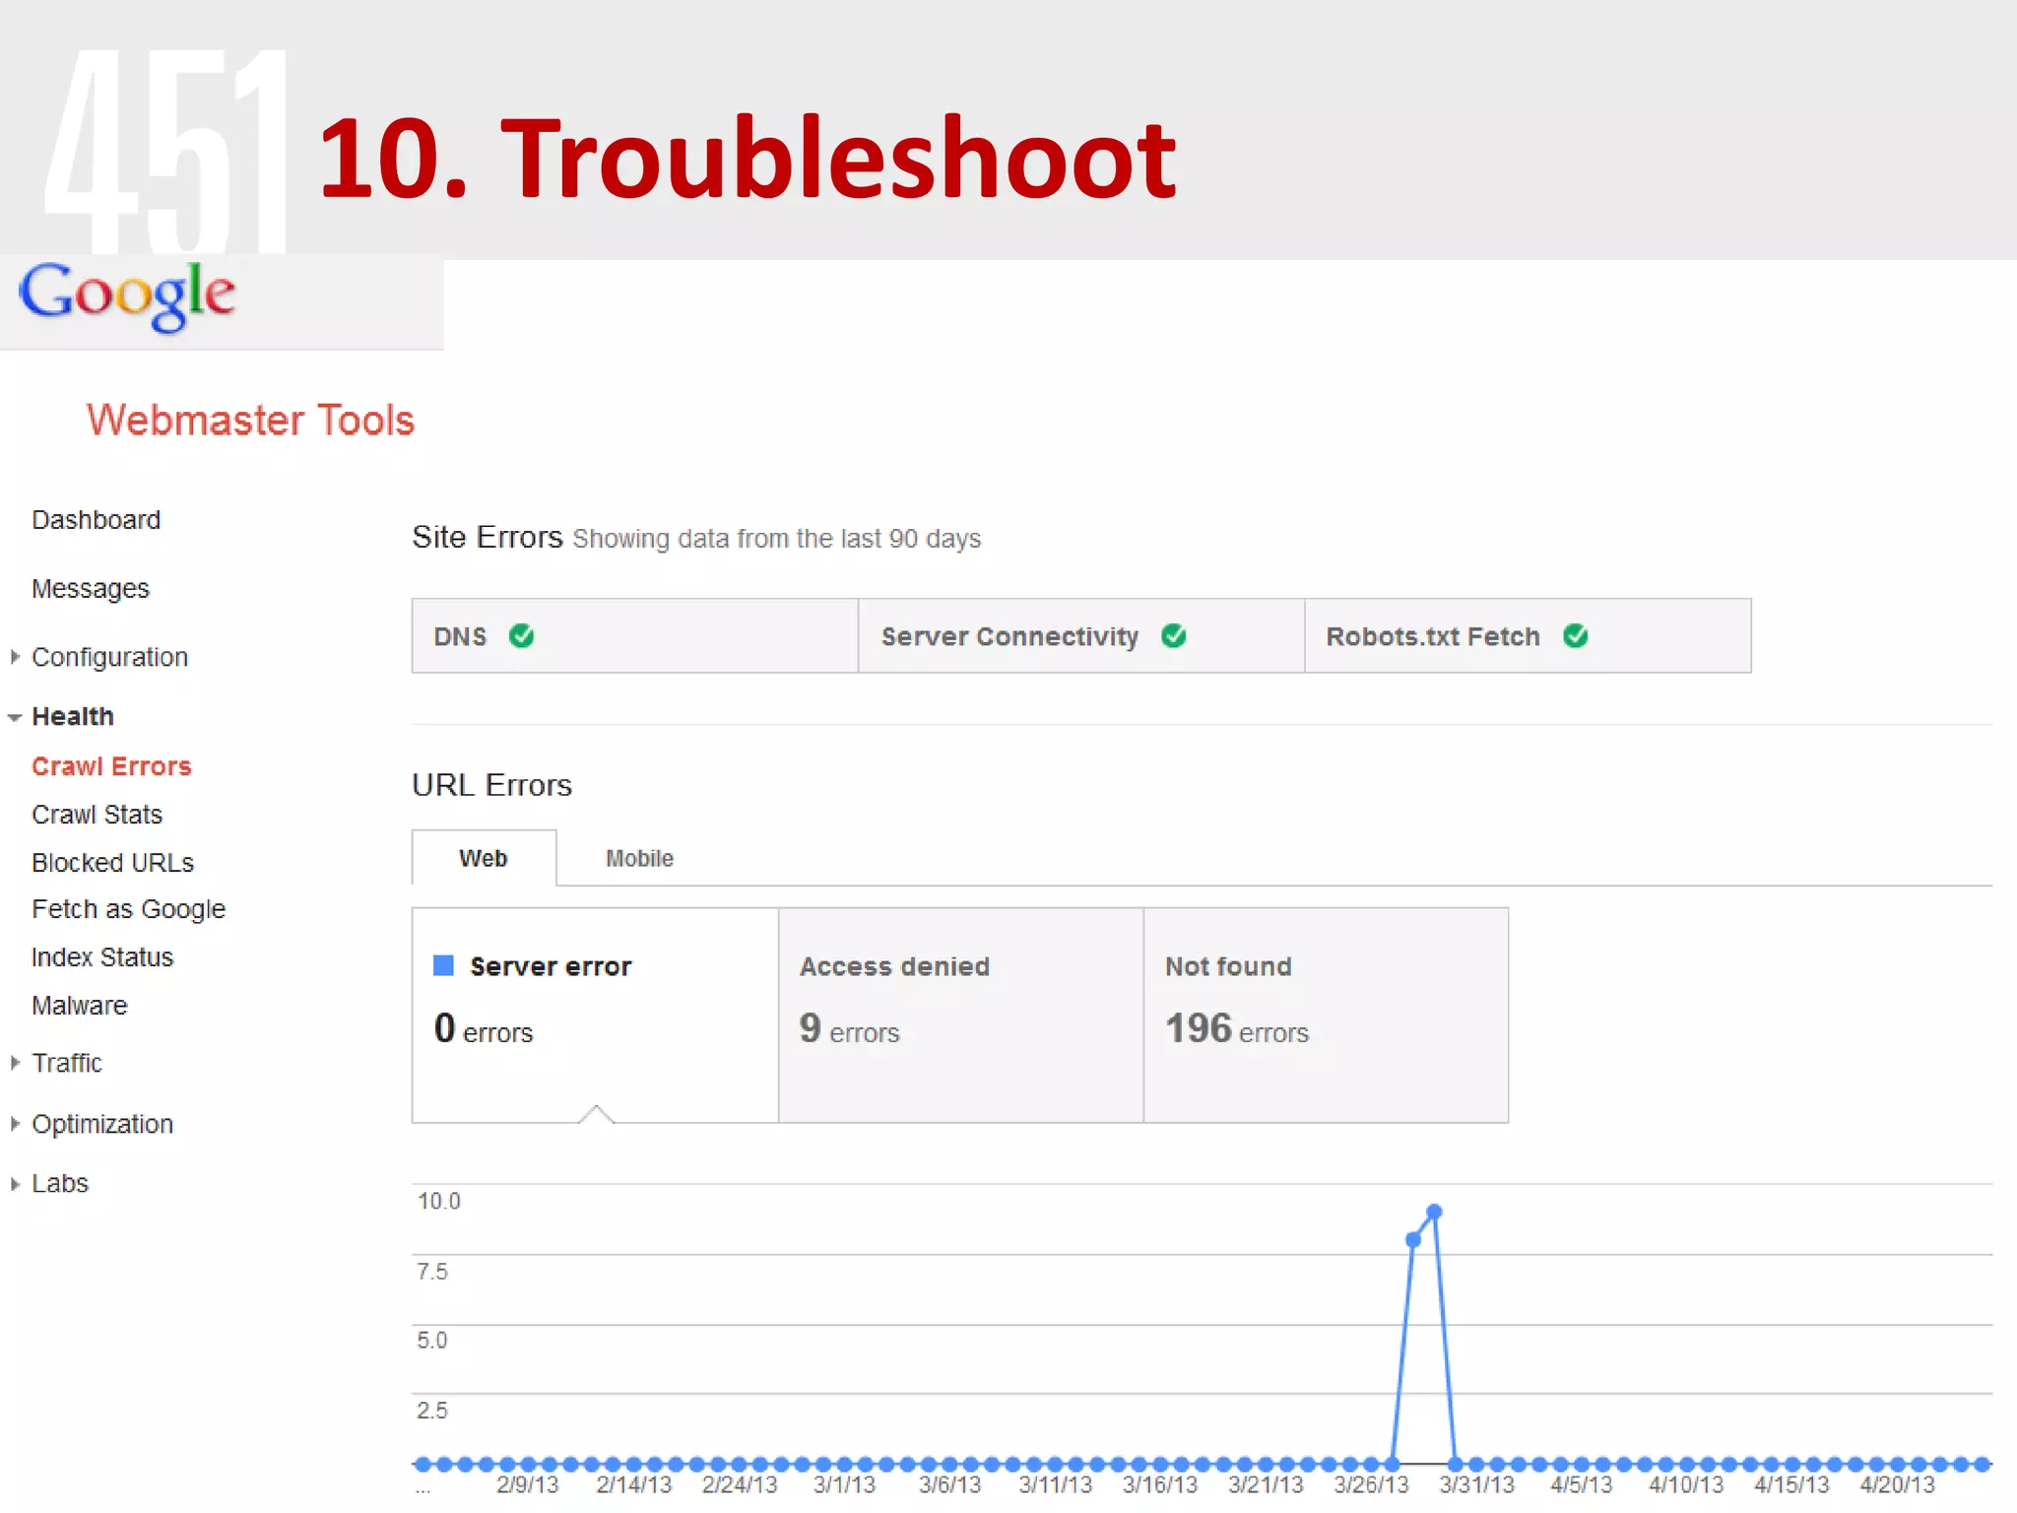
Task: Select the Access denied errors card
Action: [961, 1015]
